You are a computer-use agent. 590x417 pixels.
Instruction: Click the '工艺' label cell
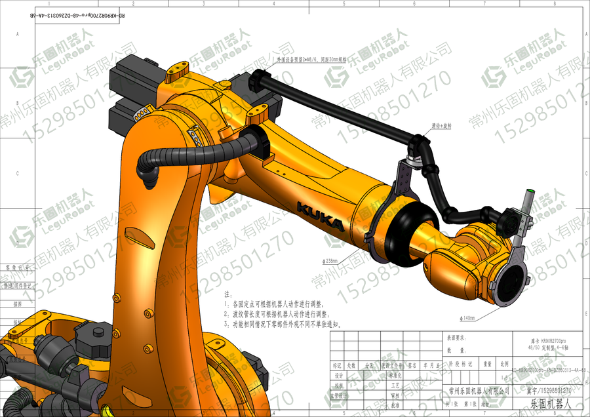point(395,386)
